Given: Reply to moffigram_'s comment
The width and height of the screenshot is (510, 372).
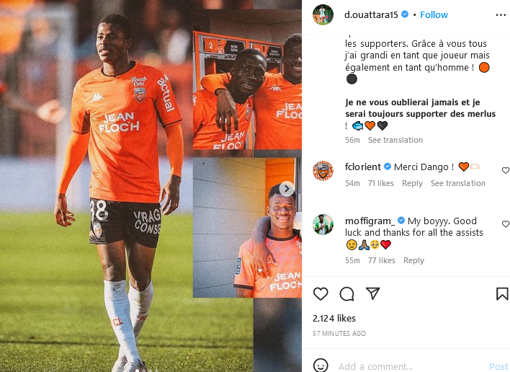Looking at the screenshot, I should (413, 260).
